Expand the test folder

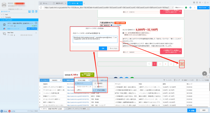[1, 15]
